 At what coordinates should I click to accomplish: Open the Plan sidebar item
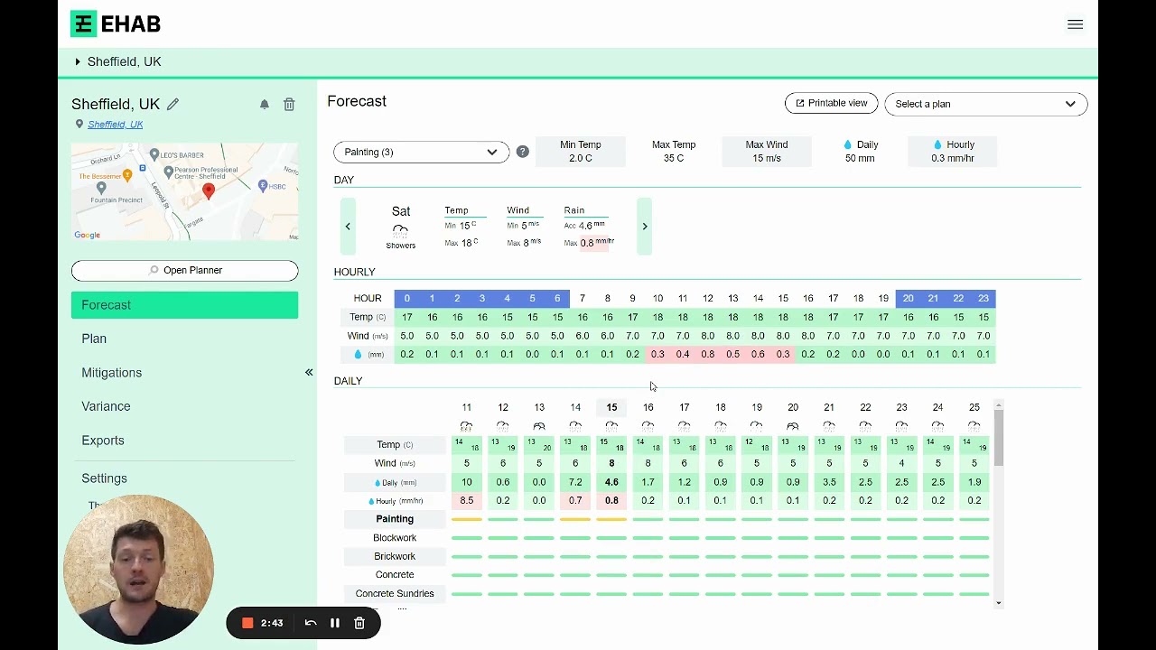pyautogui.click(x=94, y=339)
